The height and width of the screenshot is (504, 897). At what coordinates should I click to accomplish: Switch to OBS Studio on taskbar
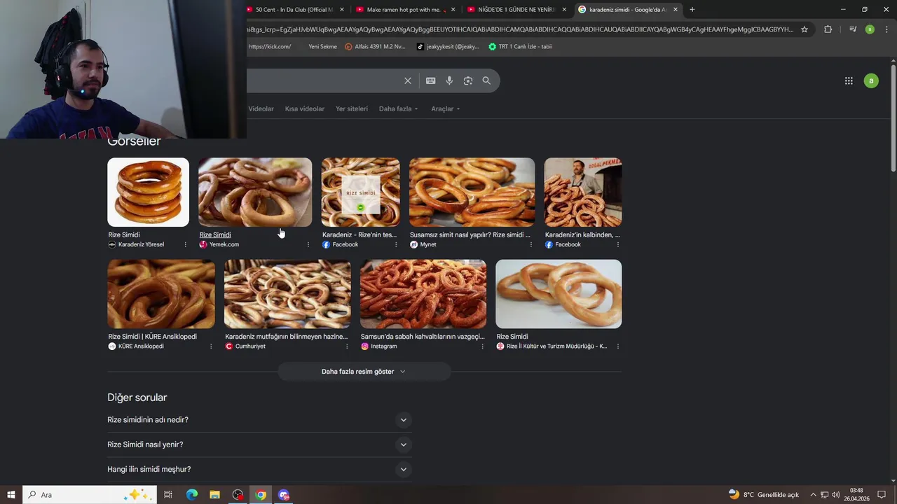[x=238, y=494]
